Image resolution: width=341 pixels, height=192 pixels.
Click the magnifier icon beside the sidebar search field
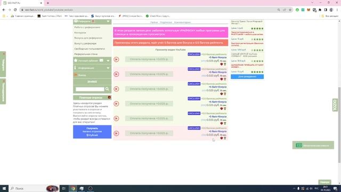(107, 89)
